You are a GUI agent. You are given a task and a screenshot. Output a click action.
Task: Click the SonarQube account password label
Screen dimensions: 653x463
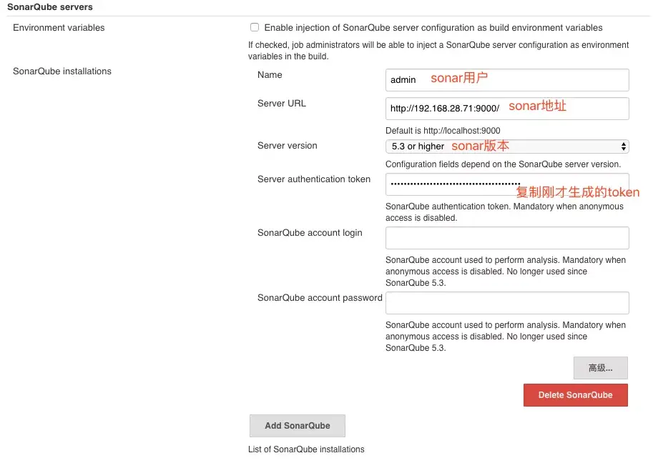[x=320, y=298]
